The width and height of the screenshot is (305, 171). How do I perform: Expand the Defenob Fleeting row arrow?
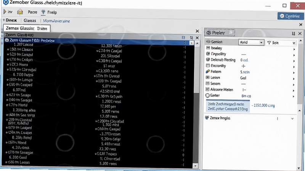(294, 61)
